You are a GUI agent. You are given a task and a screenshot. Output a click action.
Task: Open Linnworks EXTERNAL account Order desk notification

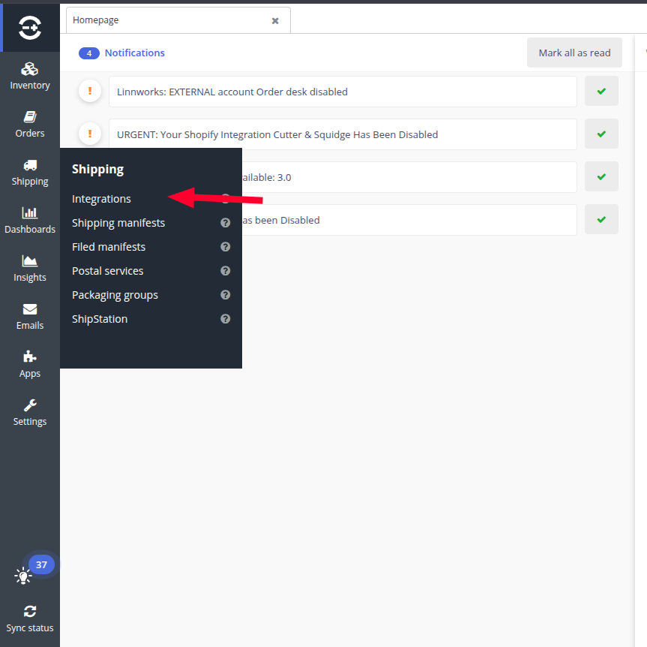(x=343, y=92)
